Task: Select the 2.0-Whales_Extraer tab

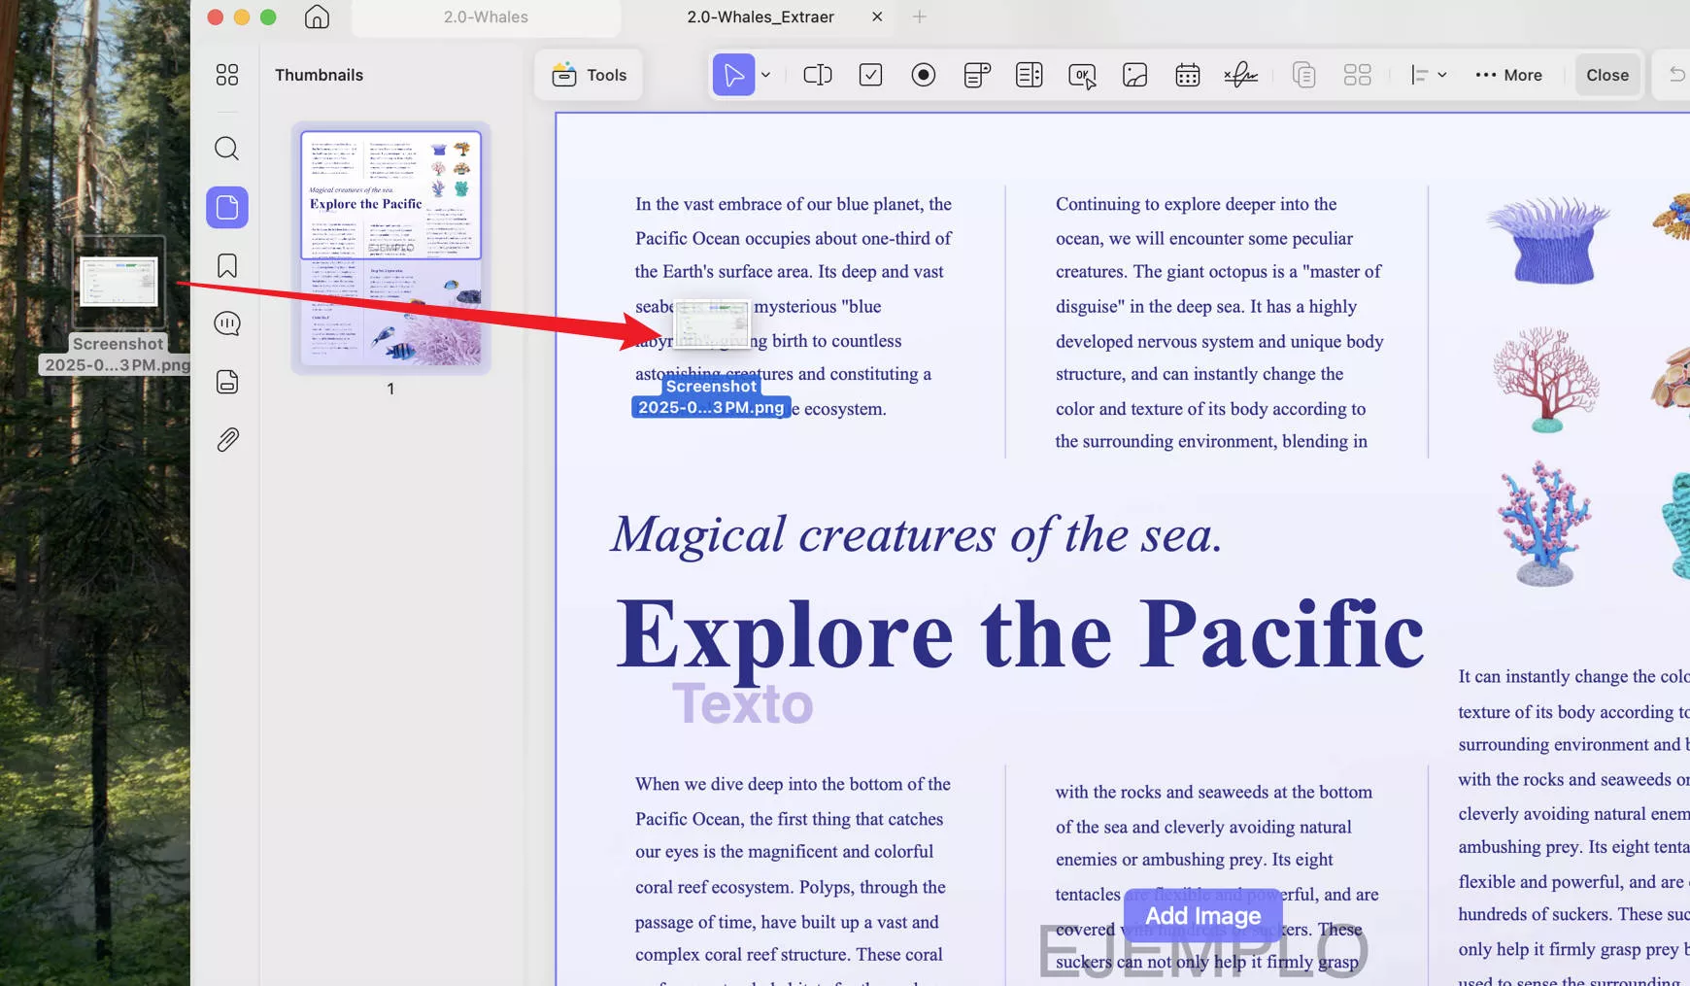Action: [x=760, y=17]
